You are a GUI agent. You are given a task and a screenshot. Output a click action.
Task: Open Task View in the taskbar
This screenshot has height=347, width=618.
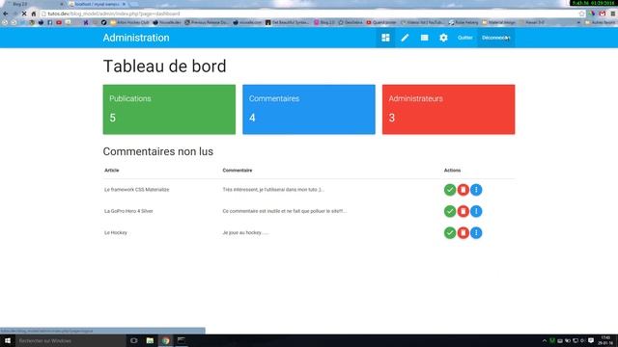pos(133,340)
